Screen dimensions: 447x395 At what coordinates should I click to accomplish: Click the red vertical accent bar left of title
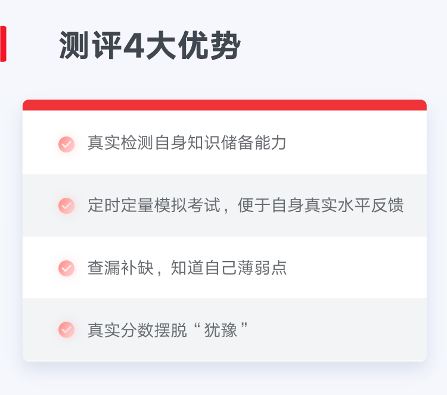pos(3,43)
